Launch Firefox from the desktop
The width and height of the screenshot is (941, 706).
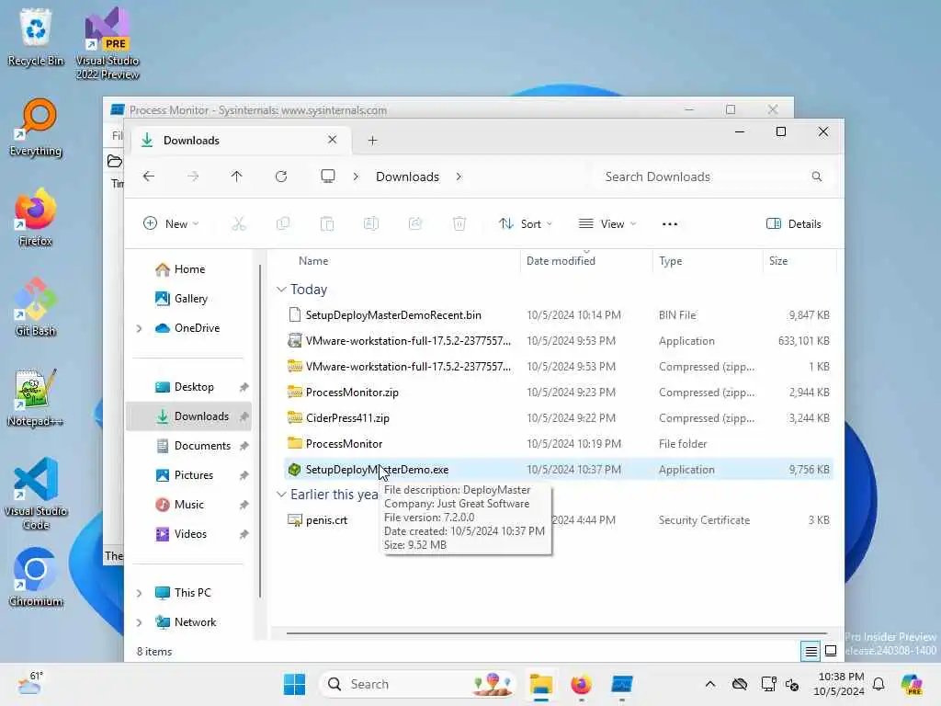click(36, 217)
